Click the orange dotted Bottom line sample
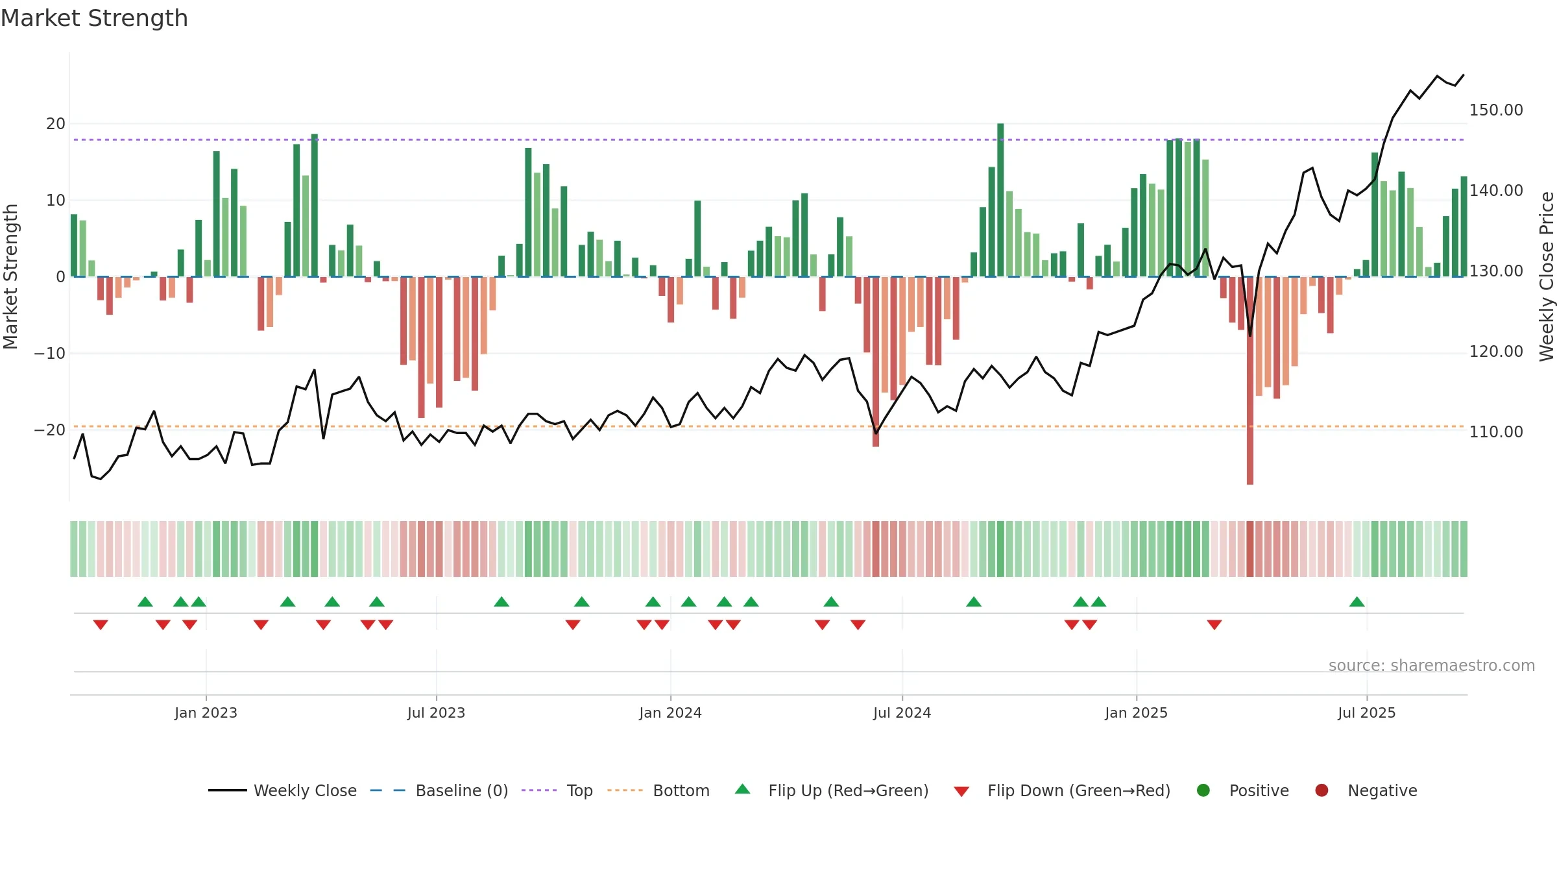This screenshot has height=876, width=1557. coord(625,790)
